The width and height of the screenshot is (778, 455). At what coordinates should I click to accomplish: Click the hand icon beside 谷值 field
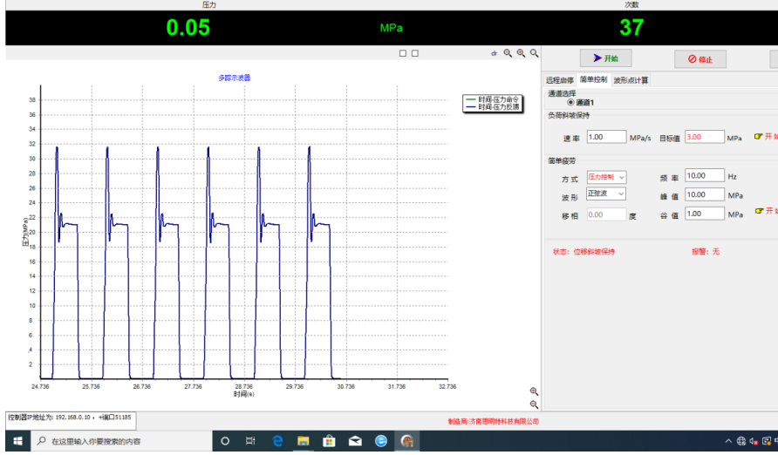tap(758, 211)
